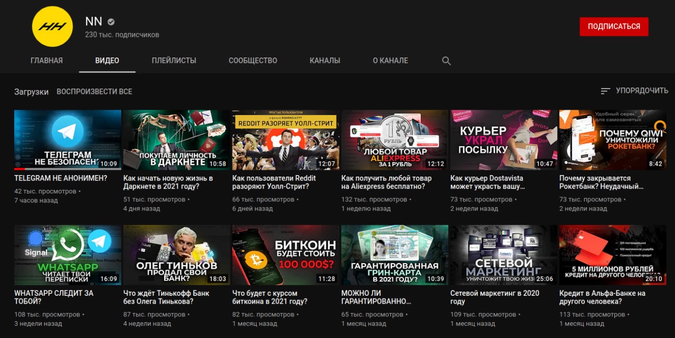Image resolution: width=675 pixels, height=338 pixels.
Task: Click title WHATSAPP СЛЕДИТ ЗА ТОБОЙ?
Action: point(54,297)
